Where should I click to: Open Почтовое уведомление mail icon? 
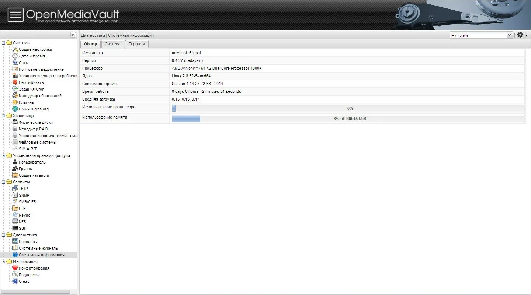[x=15, y=69]
